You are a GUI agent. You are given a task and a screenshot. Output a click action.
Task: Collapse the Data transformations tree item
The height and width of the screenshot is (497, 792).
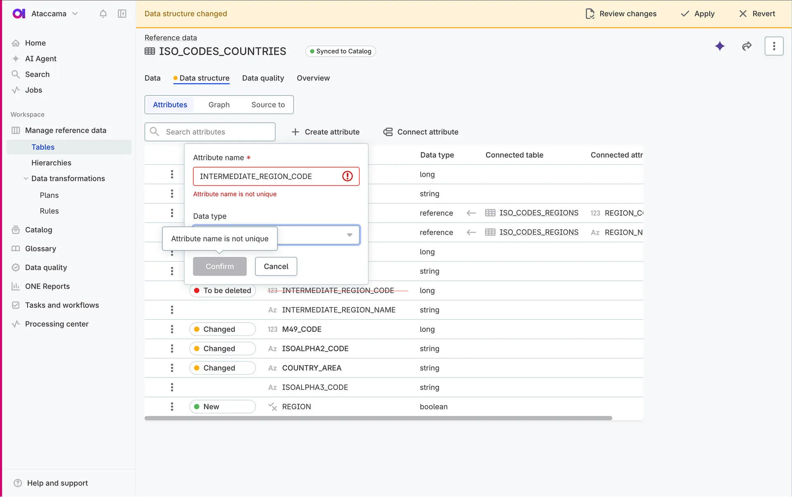26,178
